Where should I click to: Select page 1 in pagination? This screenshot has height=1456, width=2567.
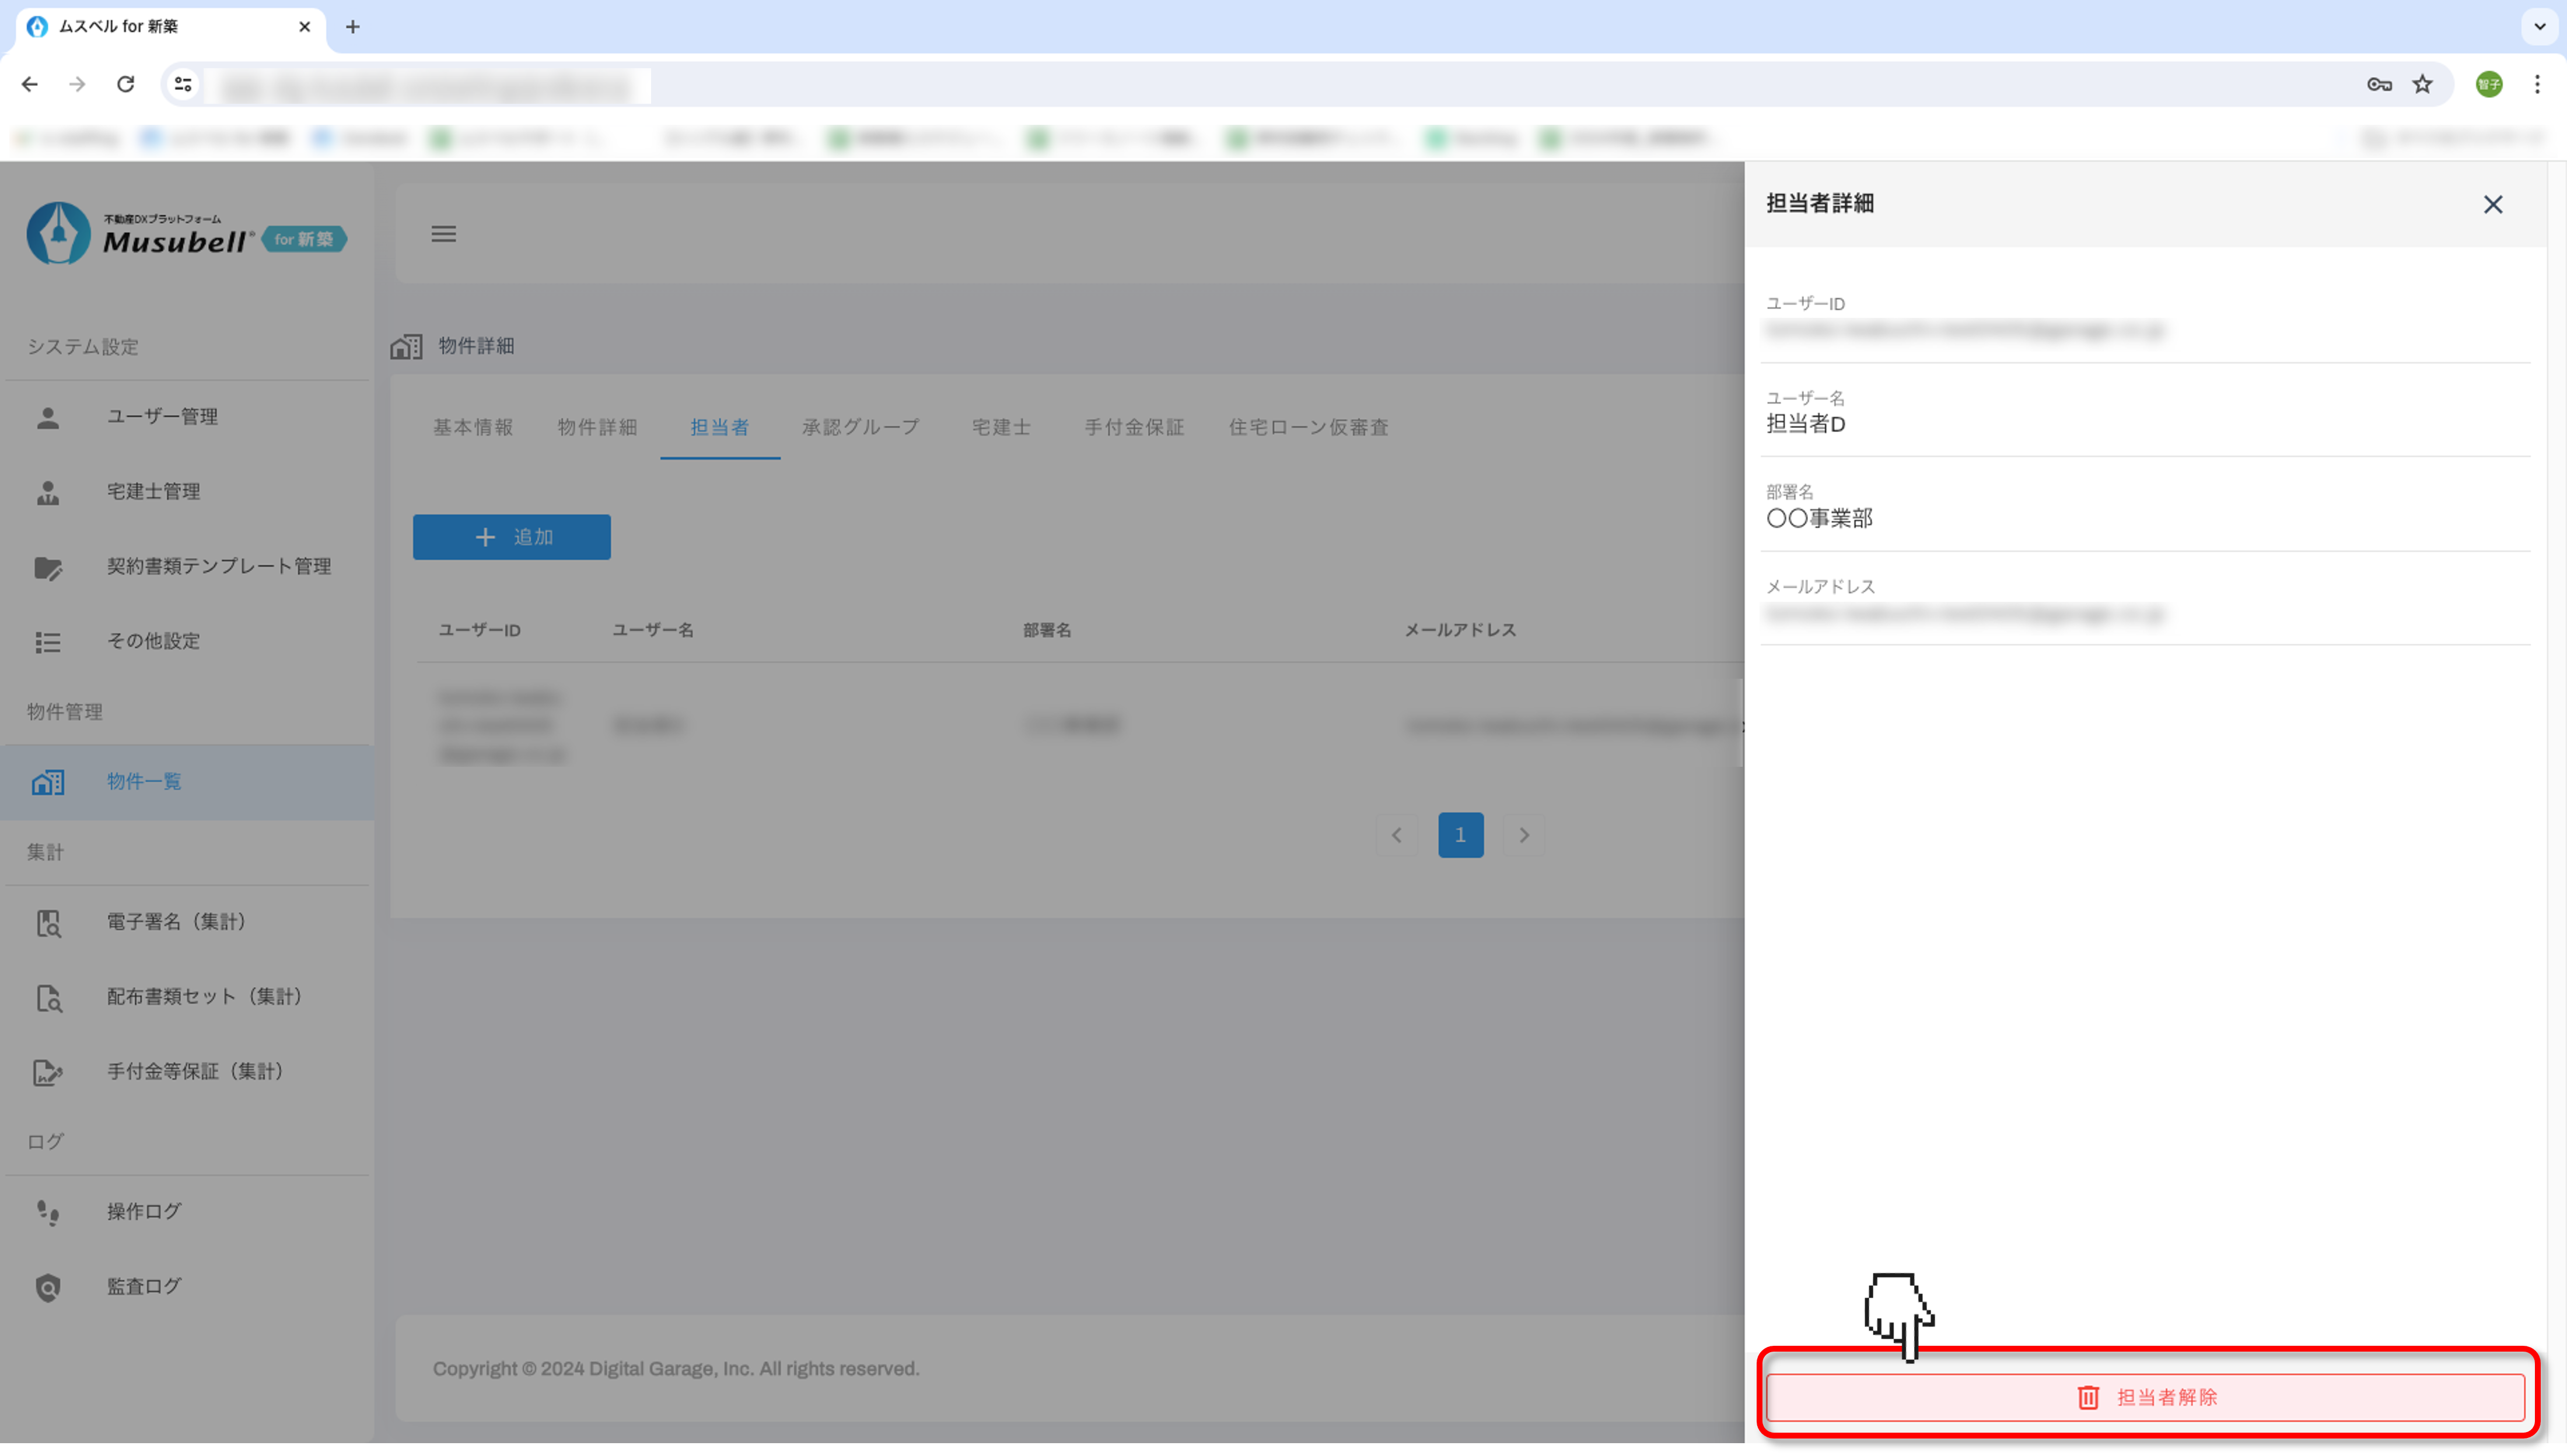tap(1460, 835)
